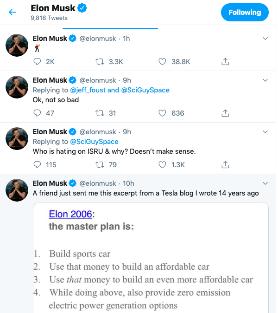
Task: Like the "Ok, not so bad" tweet
Action: tap(162, 113)
